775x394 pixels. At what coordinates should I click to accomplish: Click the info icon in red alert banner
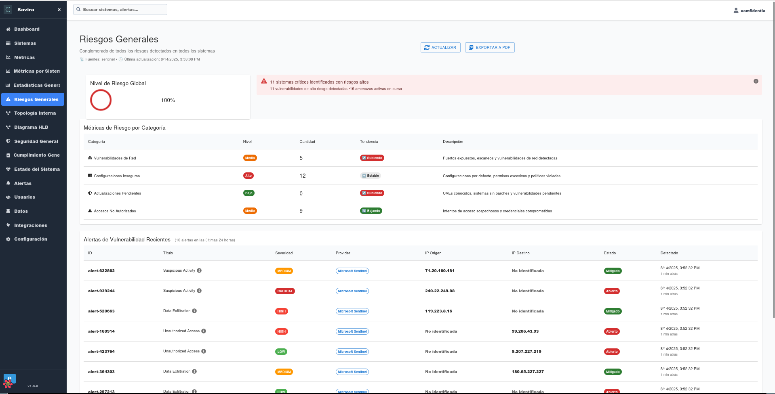click(756, 81)
